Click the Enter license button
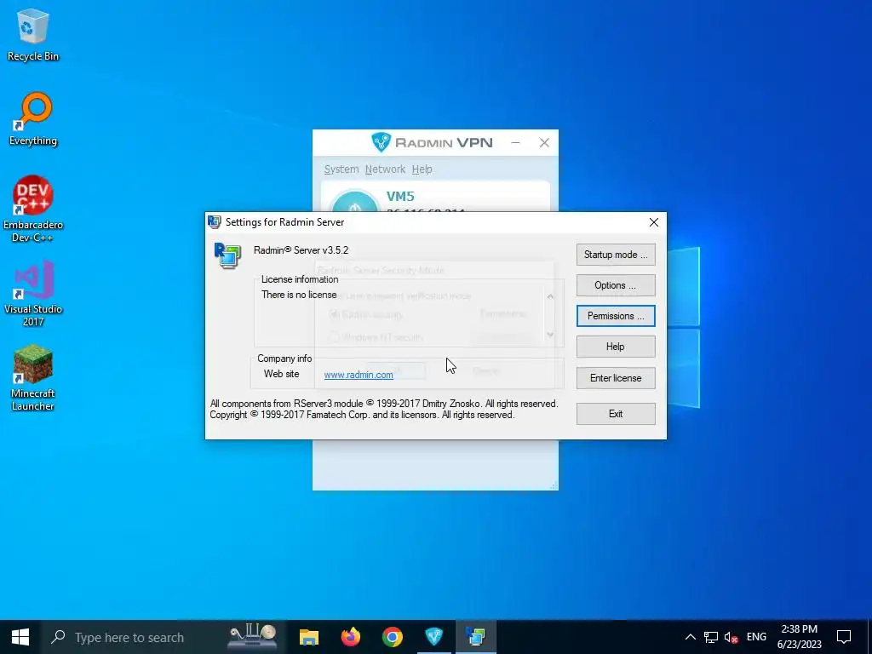This screenshot has width=872, height=654. (616, 378)
